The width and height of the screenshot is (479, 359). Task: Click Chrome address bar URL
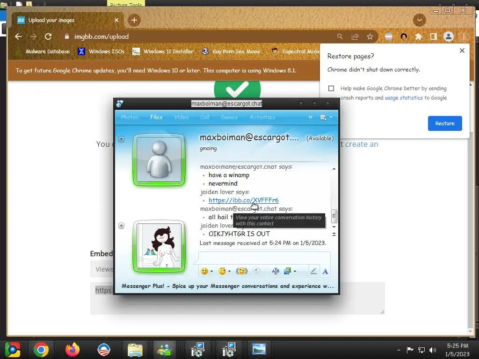102,36
